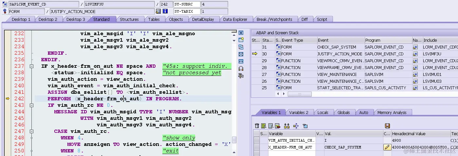
Task: Open the Structures tab
Action: click(129, 20)
